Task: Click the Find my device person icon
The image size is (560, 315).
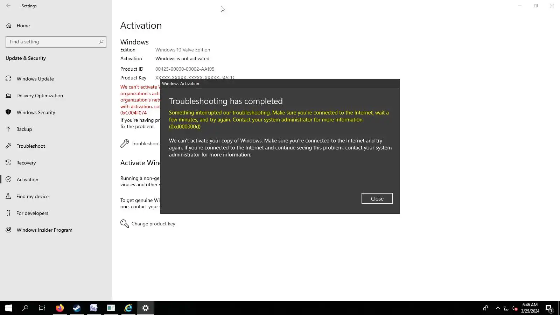Action: tap(8, 196)
